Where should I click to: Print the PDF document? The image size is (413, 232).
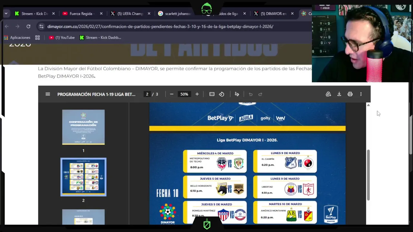click(x=350, y=94)
